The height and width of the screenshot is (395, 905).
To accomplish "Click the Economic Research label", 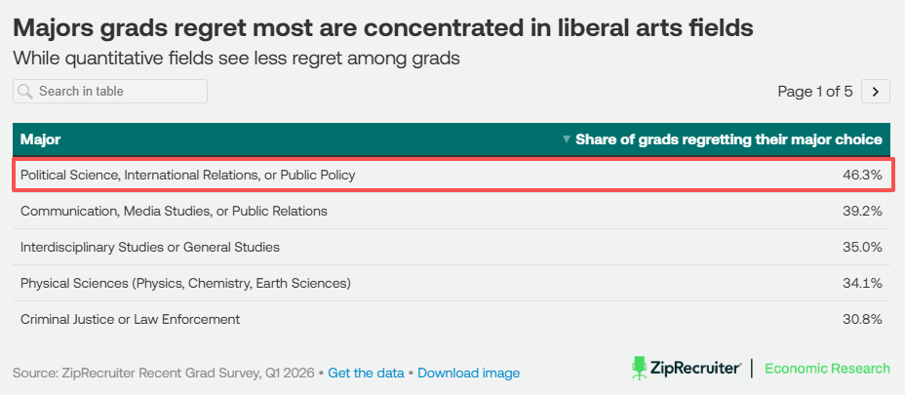I will tap(827, 369).
